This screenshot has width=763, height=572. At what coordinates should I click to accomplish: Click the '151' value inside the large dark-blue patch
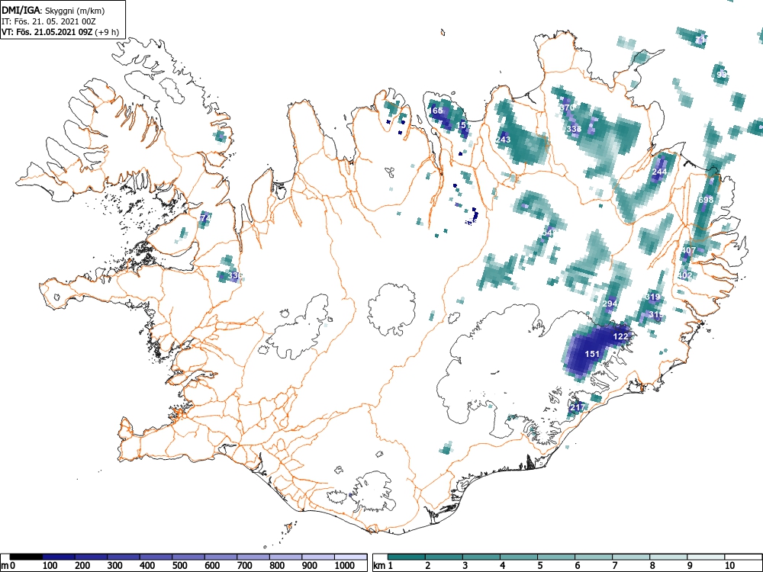(592, 354)
